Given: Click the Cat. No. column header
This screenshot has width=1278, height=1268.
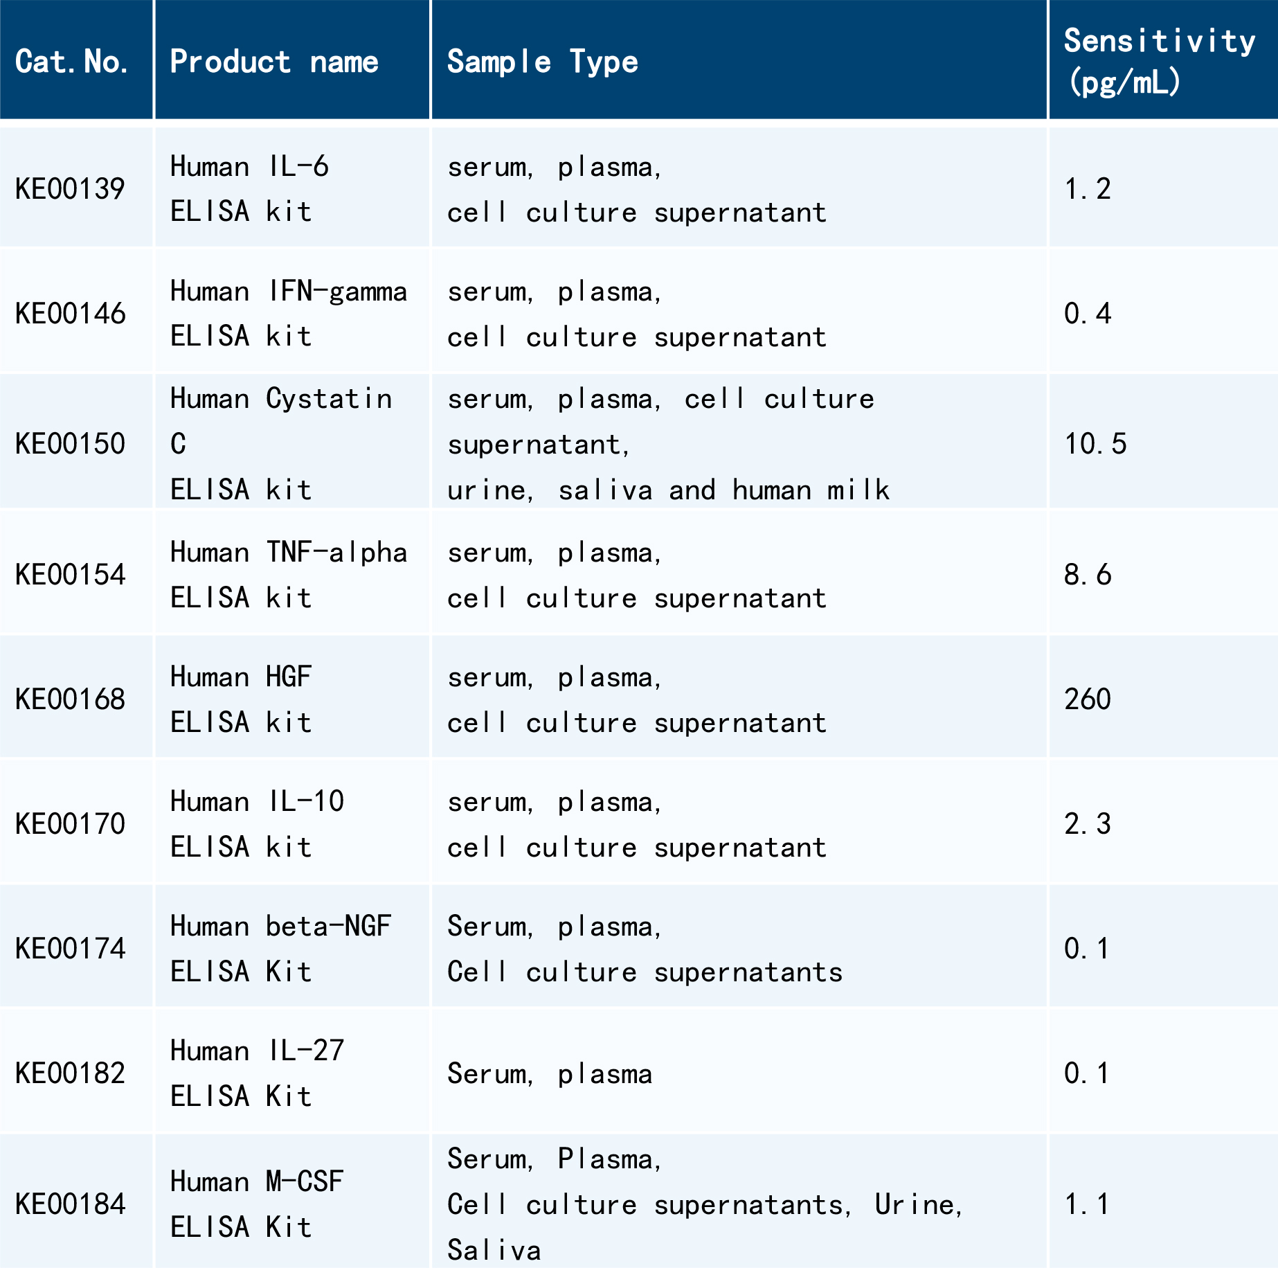Looking at the screenshot, I should 72,62.
